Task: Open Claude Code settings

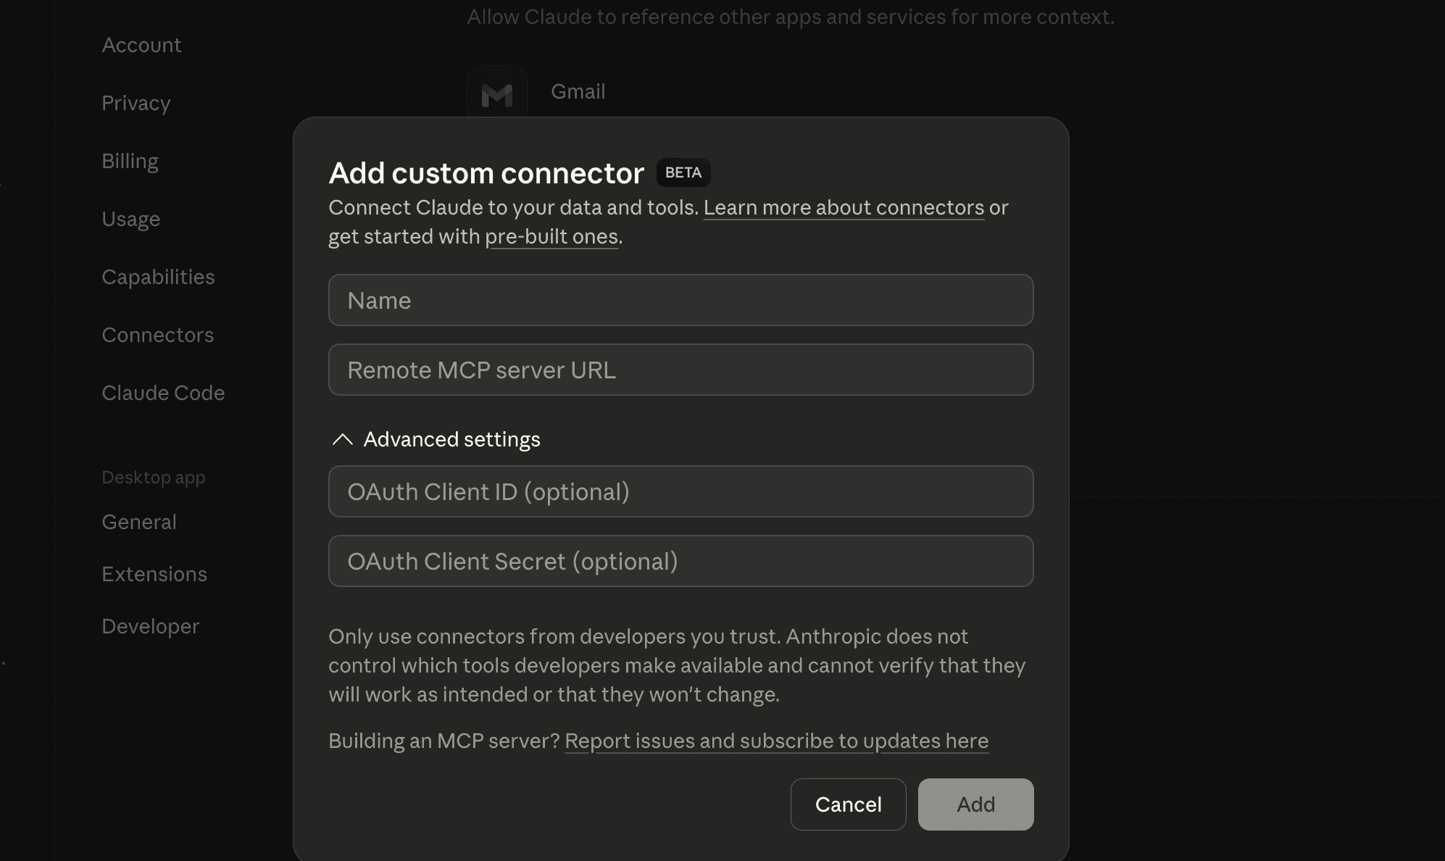Action: click(x=163, y=393)
